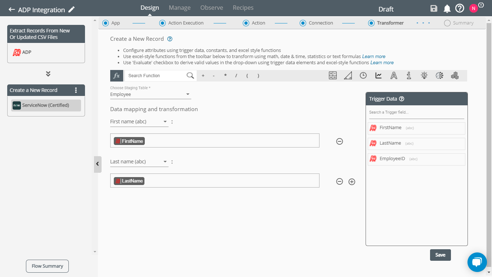Open AI brain functions icon
Image resolution: width=492 pixels, height=277 pixels.
click(x=439, y=75)
